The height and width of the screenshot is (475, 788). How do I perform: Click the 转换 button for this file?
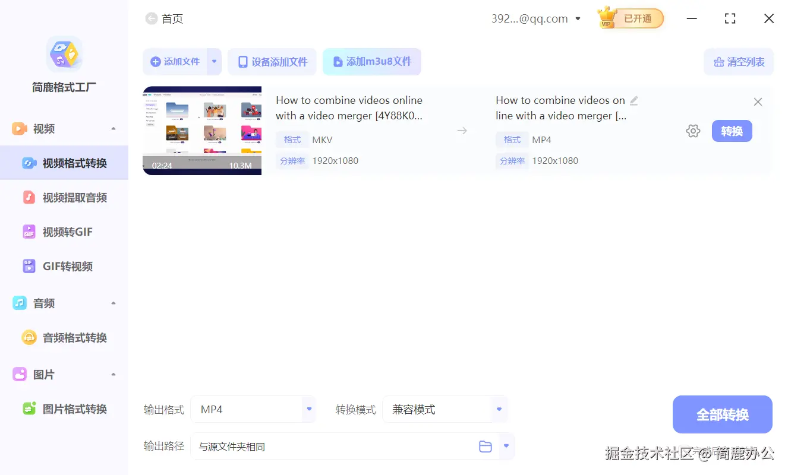click(732, 131)
